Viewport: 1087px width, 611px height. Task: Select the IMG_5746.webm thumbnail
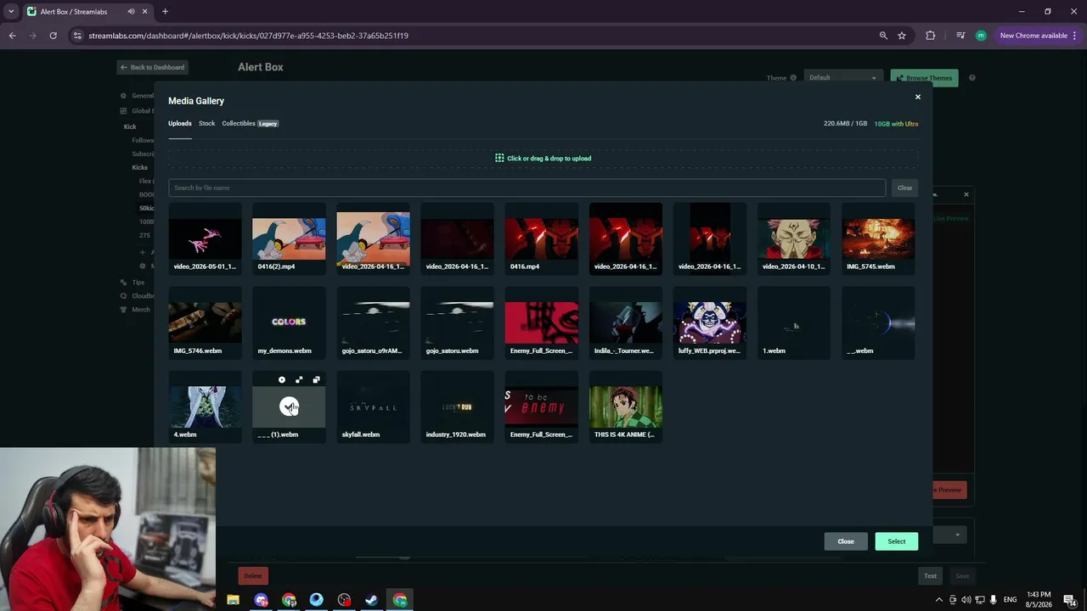click(205, 322)
